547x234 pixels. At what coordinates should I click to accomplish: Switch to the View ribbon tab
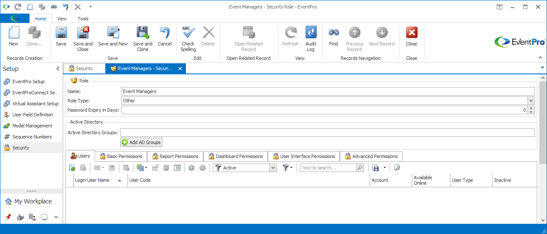(x=62, y=19)
